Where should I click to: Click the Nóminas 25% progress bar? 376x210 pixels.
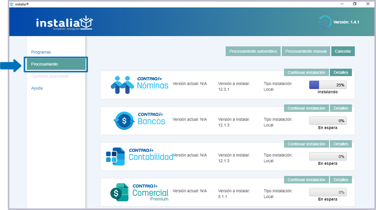[328, 85]
